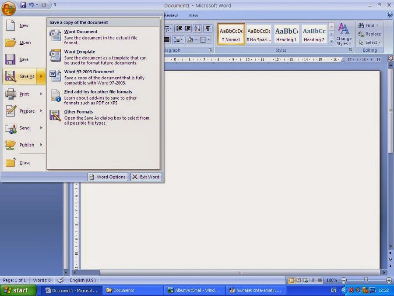Apply the Heading 2 style
Screen dimensions: 394x296
[x=314, y=34]
